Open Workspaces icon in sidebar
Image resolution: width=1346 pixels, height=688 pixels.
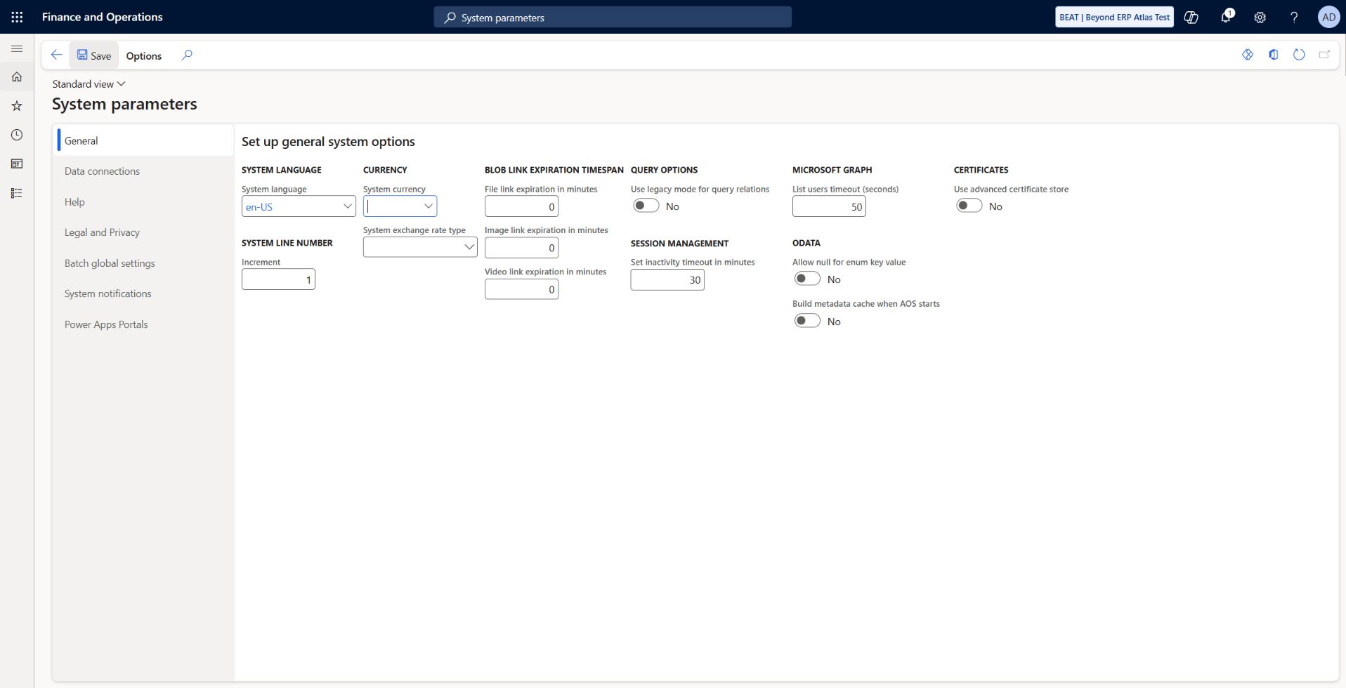pos(17,164)
